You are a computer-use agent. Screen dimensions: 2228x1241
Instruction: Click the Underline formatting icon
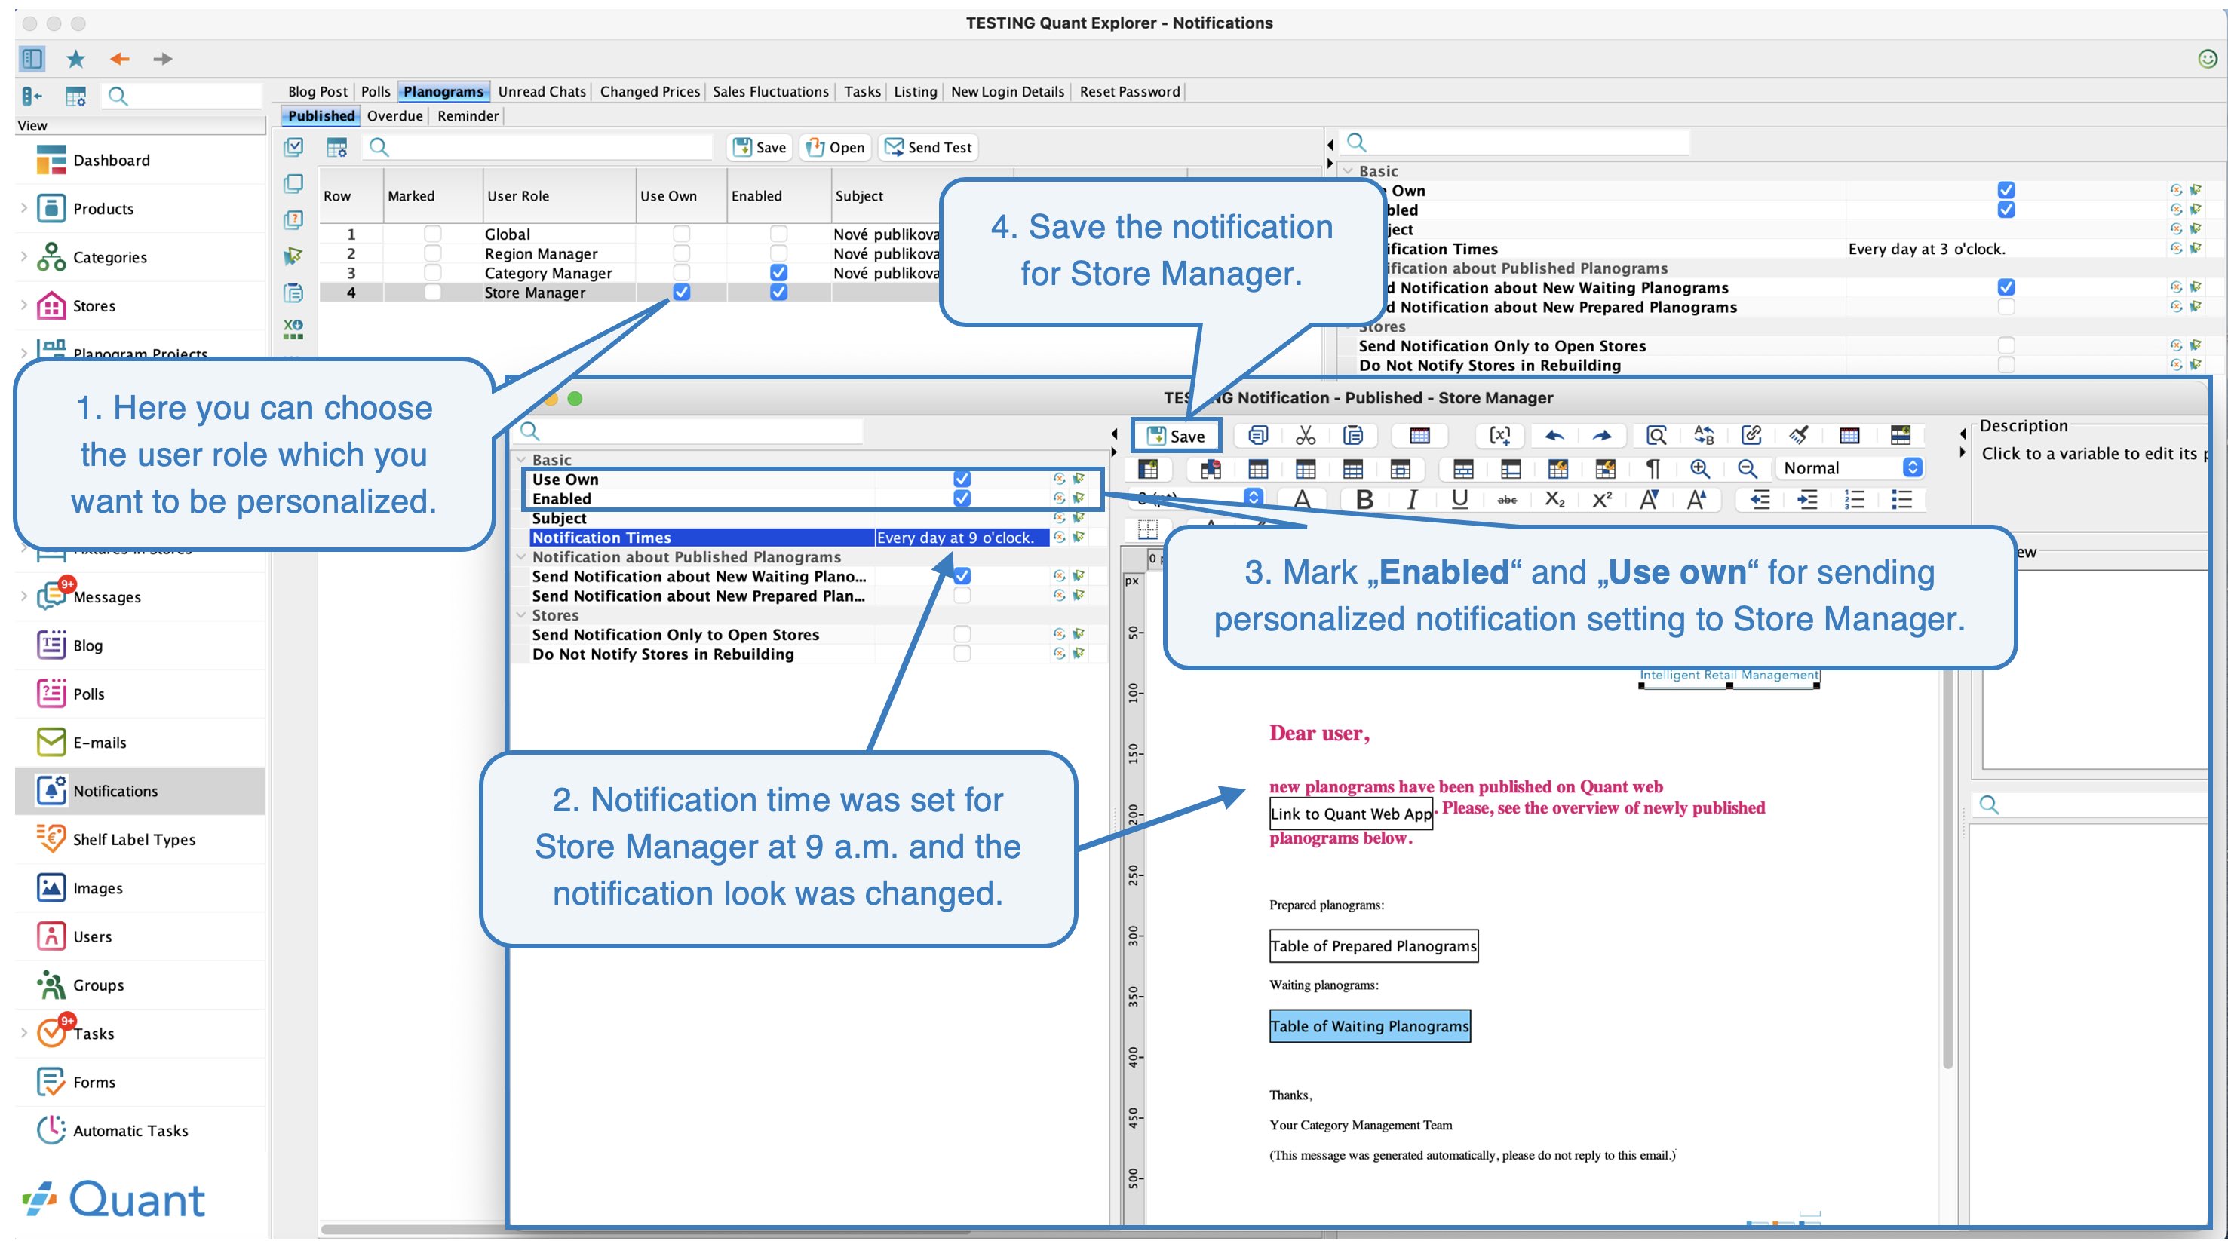[1459, 499]
